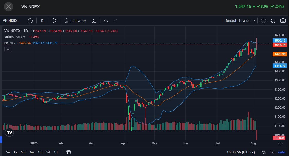The height and width of the screenshot is (156, 289).
Task: Click the VNINDEX symbol button
Action: pyautogui.click(x=10, y=21)
